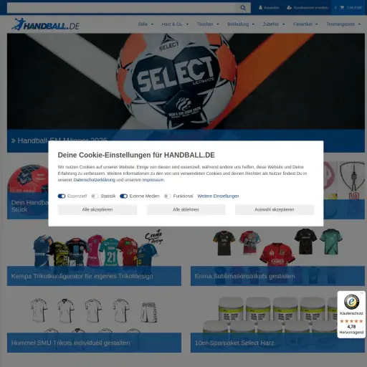
Task: Toggle the Statistik cookie switch
Action: click(x=95, y=196)
